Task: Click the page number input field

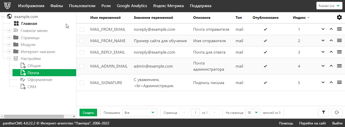Action: [x=195, y=113]
